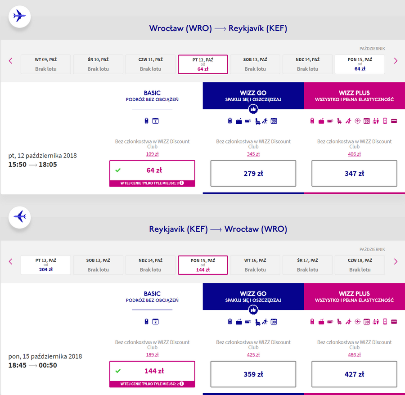This screenshot has height=395, width=405.
Task: Show earlier outbound dates with left arrow
Action: click(x=11, y=61)
